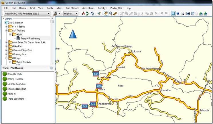Viewport: 213px width, 124px height.
Task: Click the Undo arrow icon
Action: 162,13
